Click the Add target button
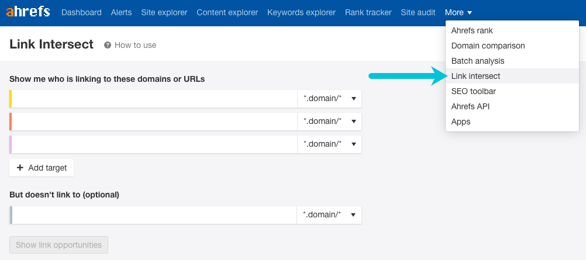Screen dimensions: 586x260 (42, 168)
